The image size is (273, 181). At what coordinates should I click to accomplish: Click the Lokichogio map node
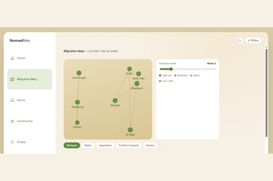pyautogui.click(x=79, y=73)
